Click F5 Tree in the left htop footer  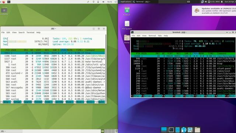tap(48, 102)
